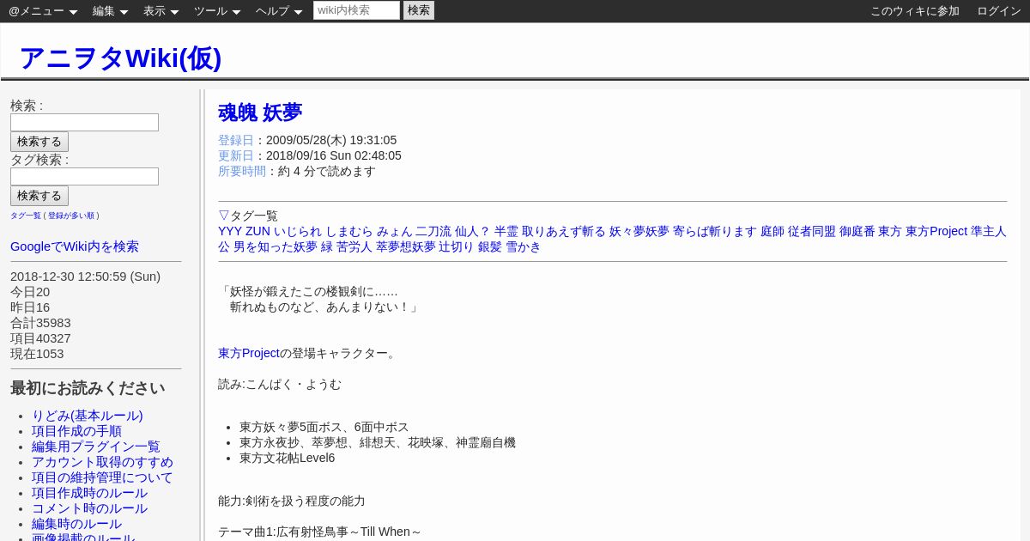This screenshot has height=541, width=1030.
Task: Click the 所要時間 label
Action: coord(242,171)
